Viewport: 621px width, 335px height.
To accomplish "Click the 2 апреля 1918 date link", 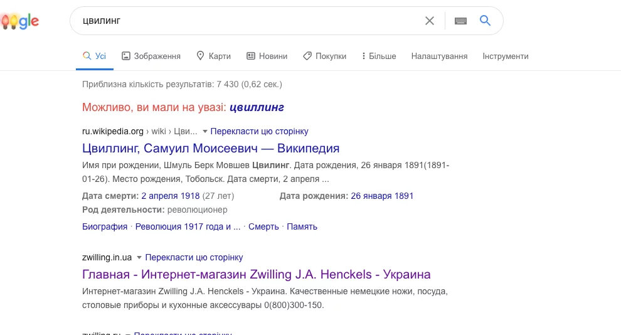I will (x=170, y=196).
